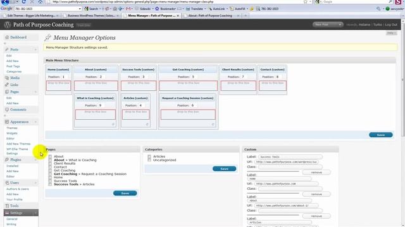Remove the Home custom entry
The width and height of the screenshot is (405, 227).
pyautogui.click(x=316, y=194)
